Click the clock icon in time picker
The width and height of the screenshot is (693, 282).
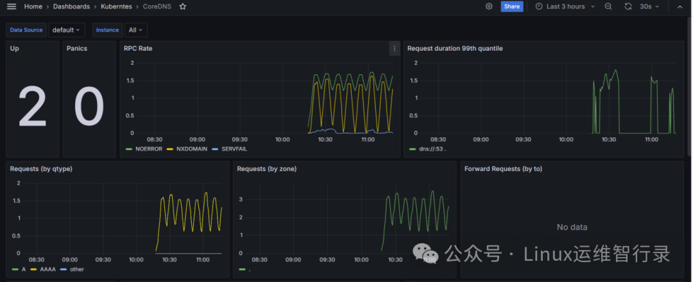[x=539, y=6]
